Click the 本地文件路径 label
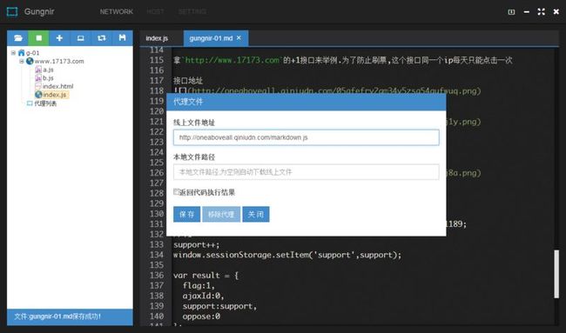Screen dimensions: 566x333 194,157
